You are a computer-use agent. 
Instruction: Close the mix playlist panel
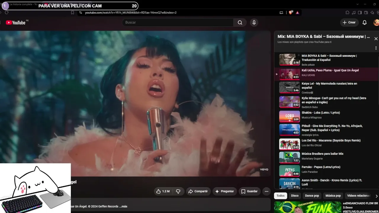[376, 39]
